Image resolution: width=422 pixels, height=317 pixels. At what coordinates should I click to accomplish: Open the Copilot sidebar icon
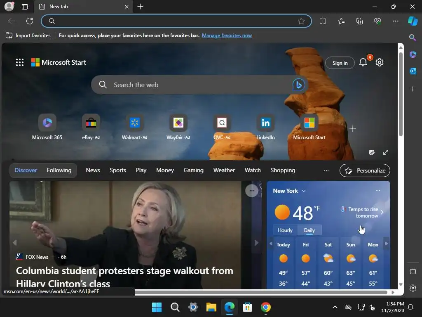[413, 21]
